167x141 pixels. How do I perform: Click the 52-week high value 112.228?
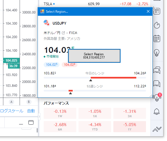(x=140, y=86)
